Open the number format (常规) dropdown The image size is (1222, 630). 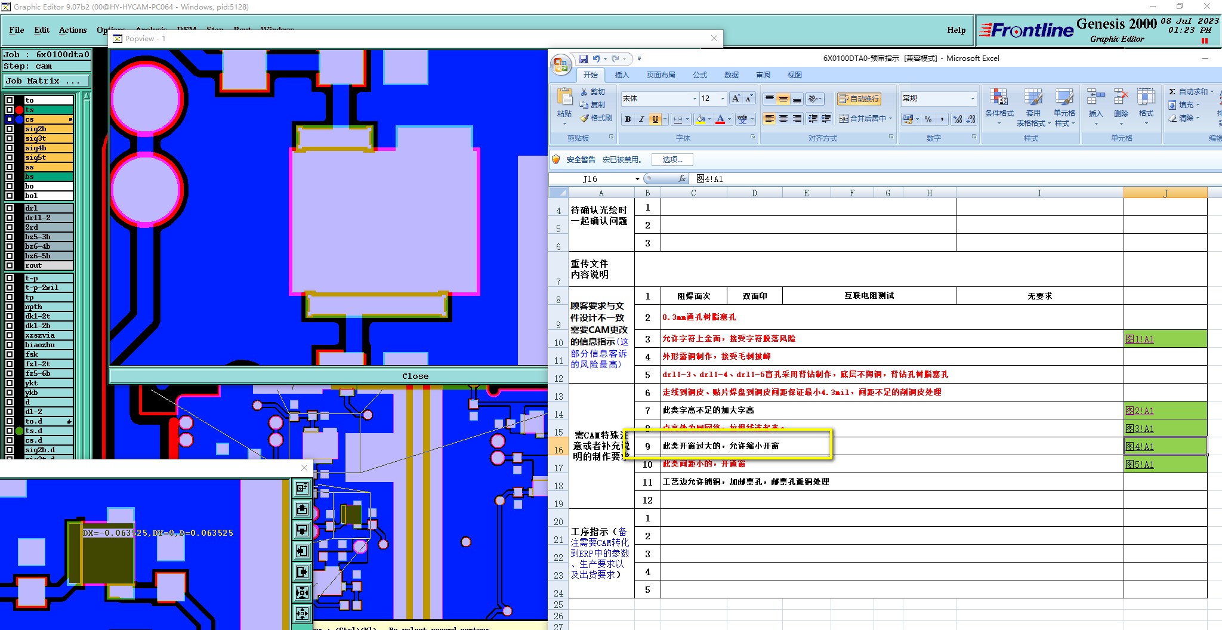coord(973,98)
